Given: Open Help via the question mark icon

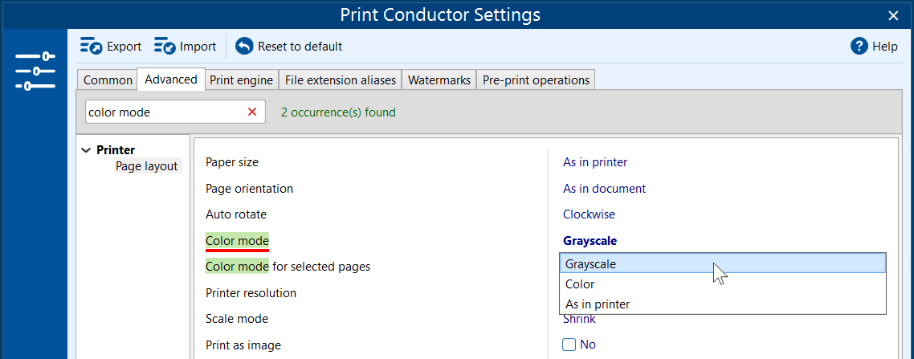Looking at the screenshot, I should pyautogui.click(x=859, y=47).
